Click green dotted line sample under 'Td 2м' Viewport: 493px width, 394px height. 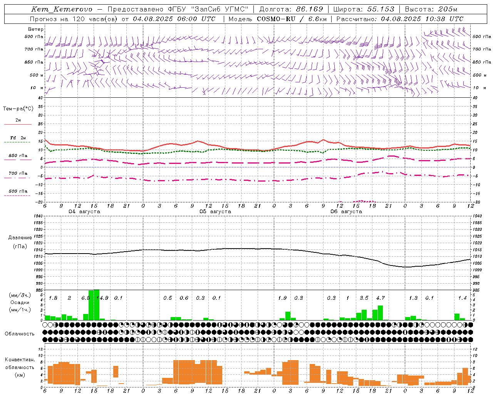pos(17,142)
